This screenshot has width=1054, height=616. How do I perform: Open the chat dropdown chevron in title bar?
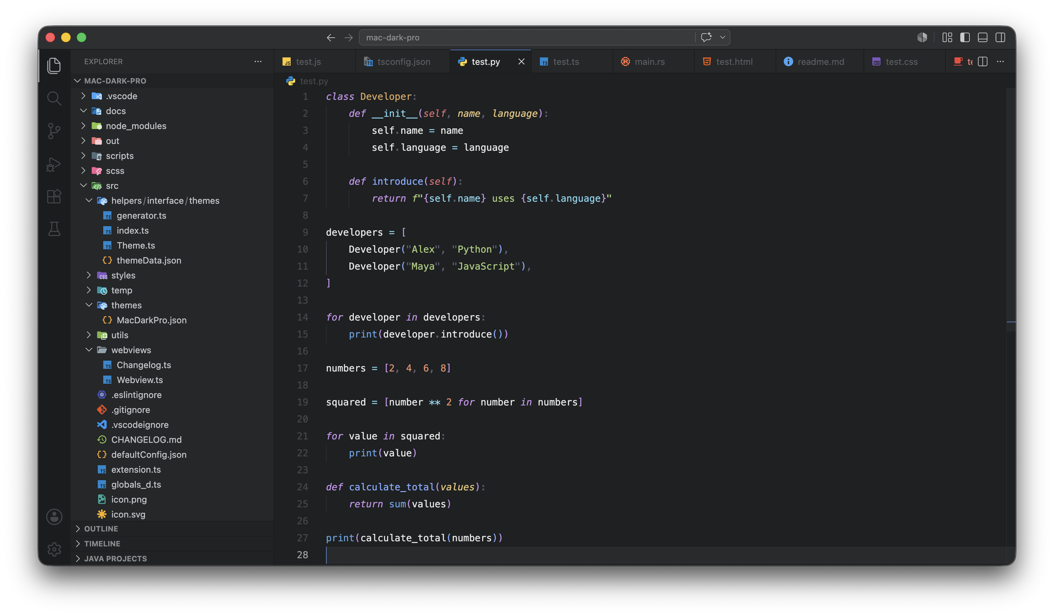coord(722,37)
